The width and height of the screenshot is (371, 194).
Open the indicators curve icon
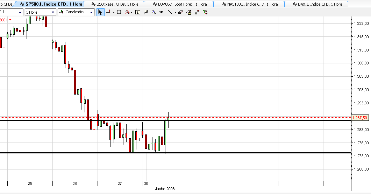pos(127,12)
